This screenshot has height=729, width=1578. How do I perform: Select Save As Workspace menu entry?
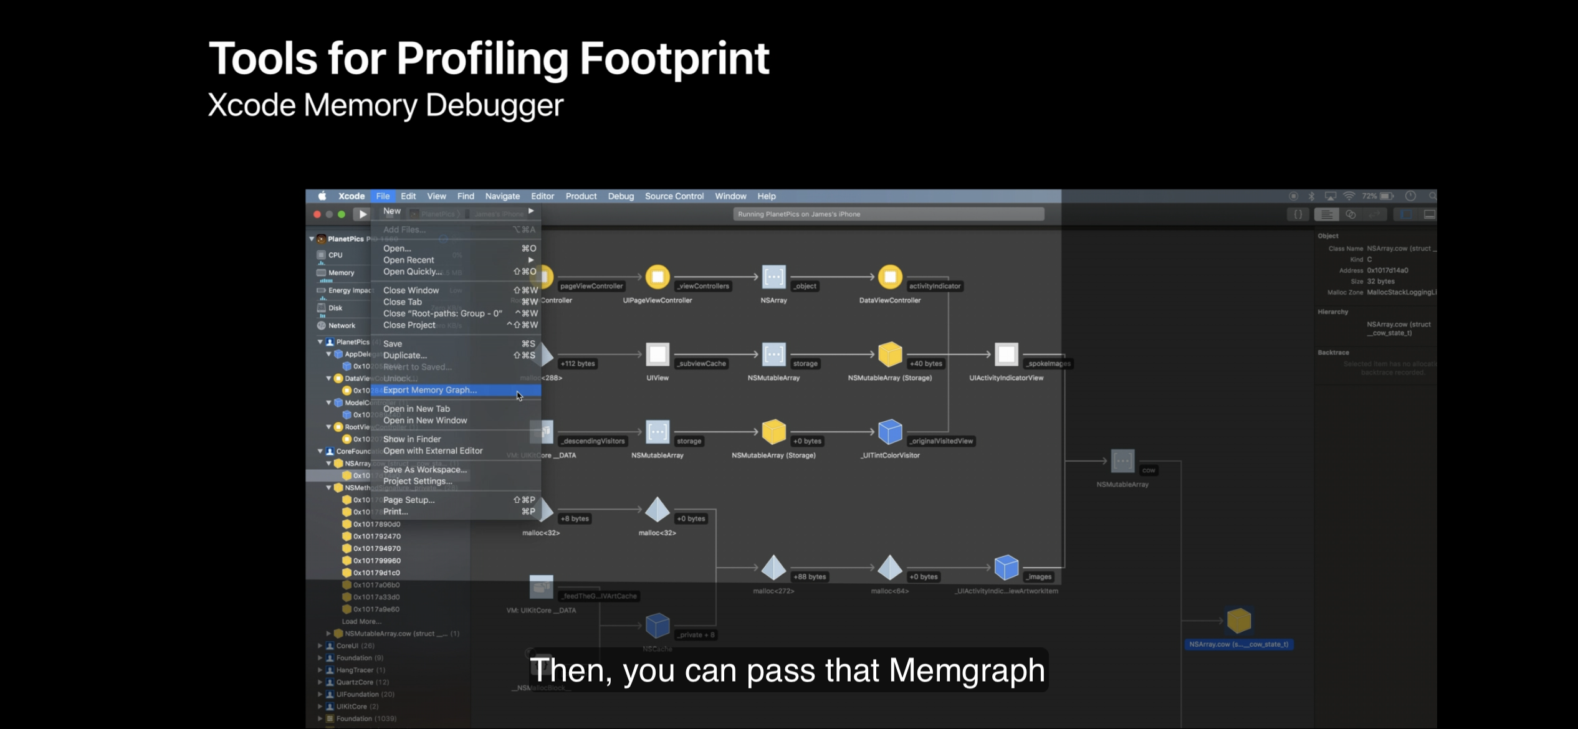click(425, 470)
